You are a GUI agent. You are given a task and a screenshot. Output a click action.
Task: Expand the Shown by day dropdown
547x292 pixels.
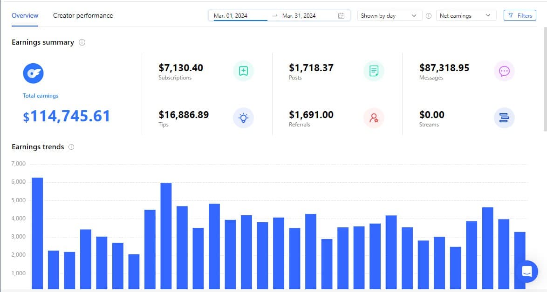pyautogui.click(x=389, y=16)
